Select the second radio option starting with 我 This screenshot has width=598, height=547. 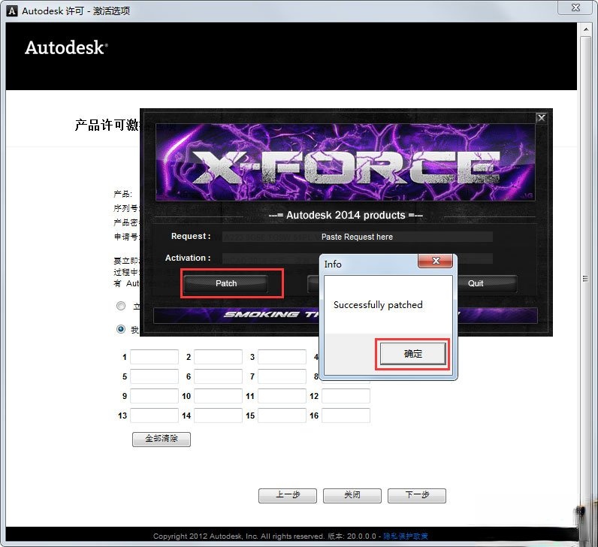tap(121, 329)
